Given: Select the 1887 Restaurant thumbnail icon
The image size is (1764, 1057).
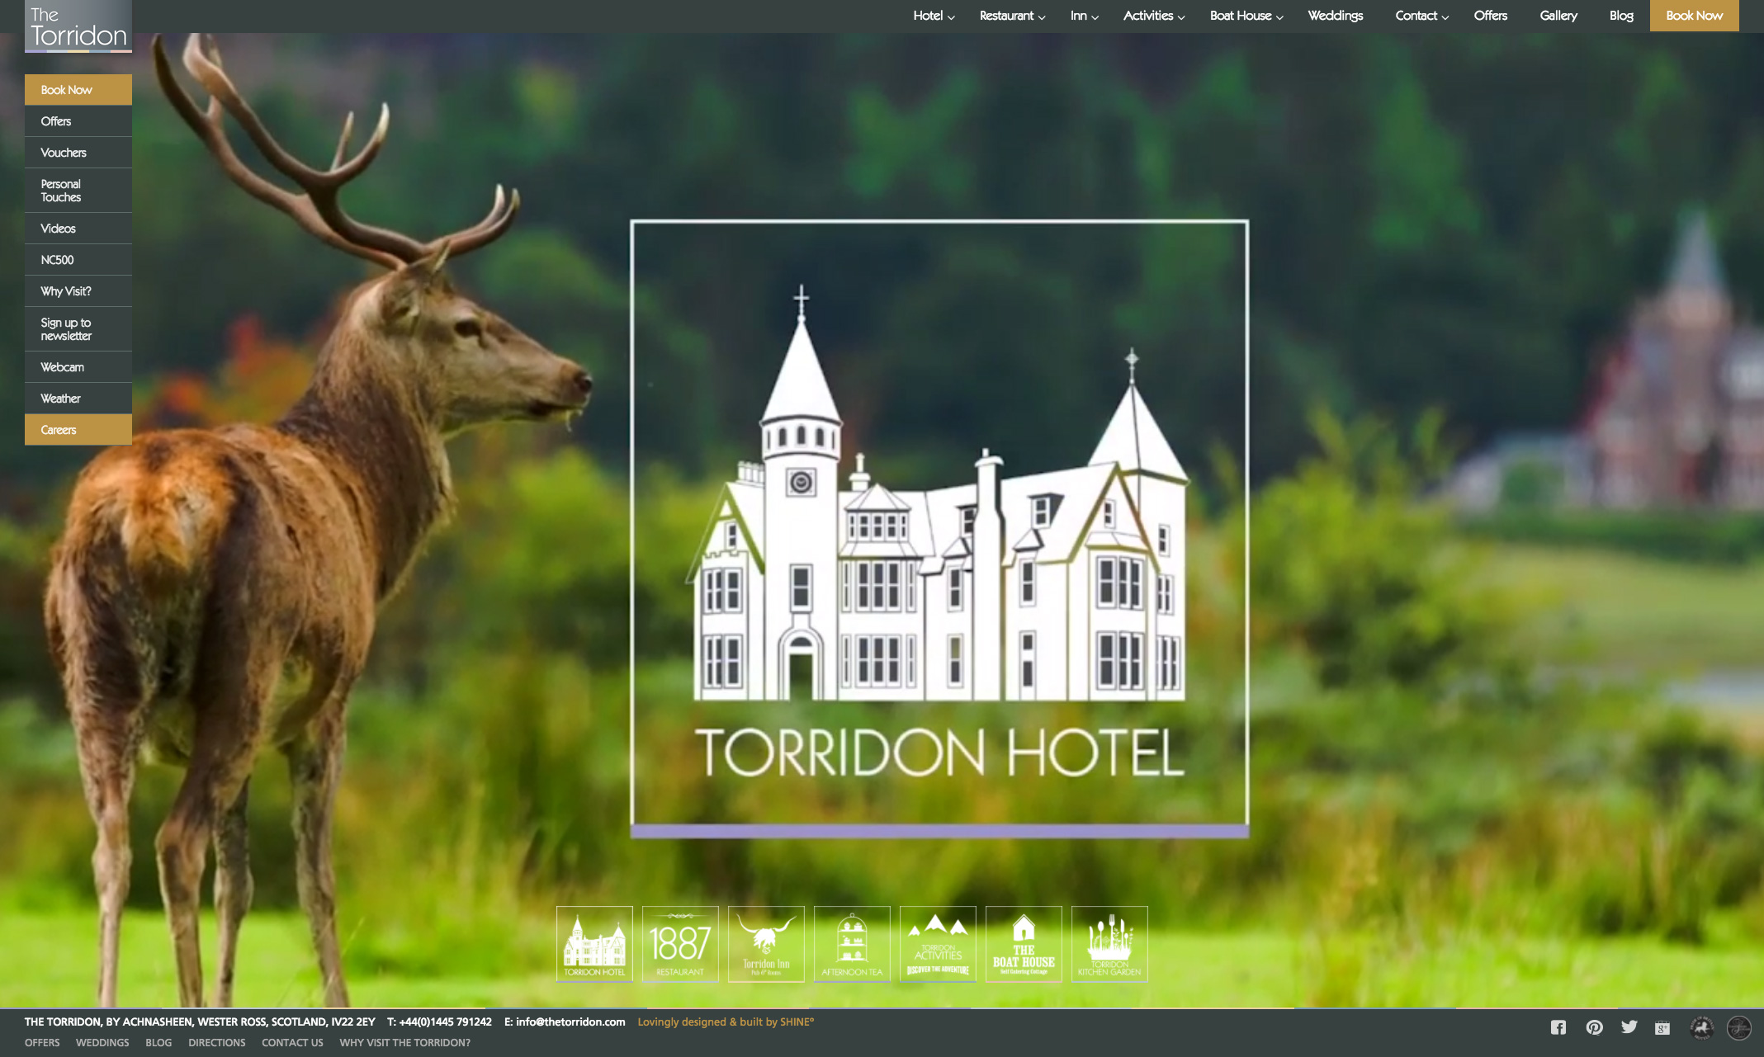Looking at the screenshot, I should (x=680, y=944).
